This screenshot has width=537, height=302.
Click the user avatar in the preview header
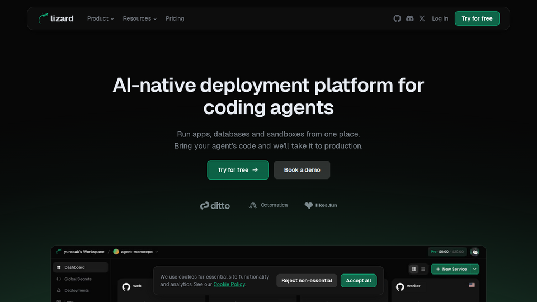[475, 252]
